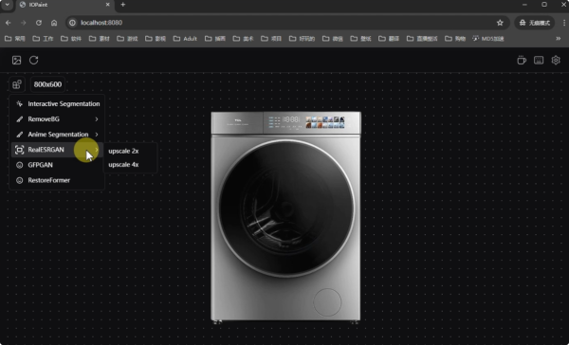This screenshot has height=345, width=569.
Task: Show more bookmarks with the overflow chevron
Action: pos(559,39)
